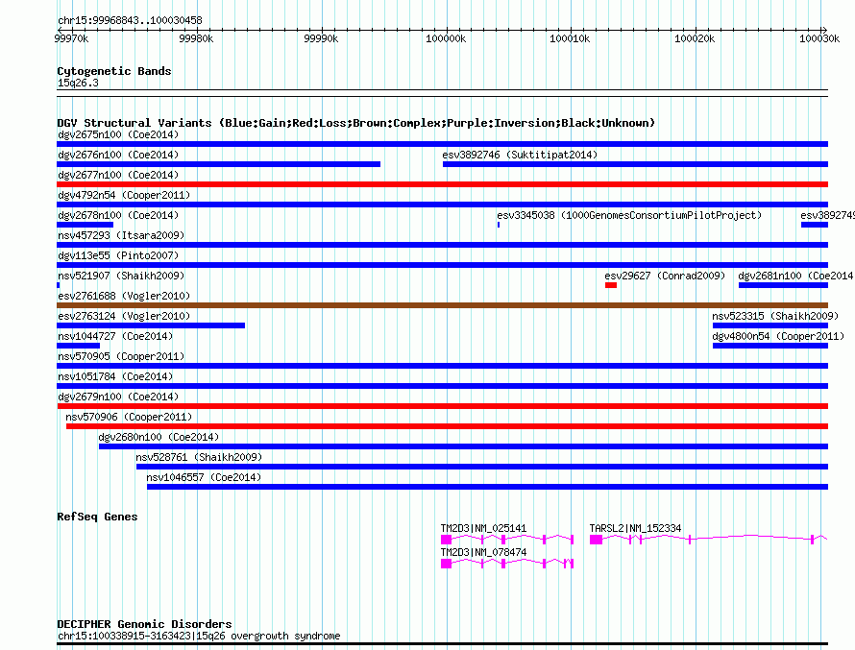Click the dgv4792n54 (Cooper2011) label
This screenshot has width=855, height=650.
point(124,195)
